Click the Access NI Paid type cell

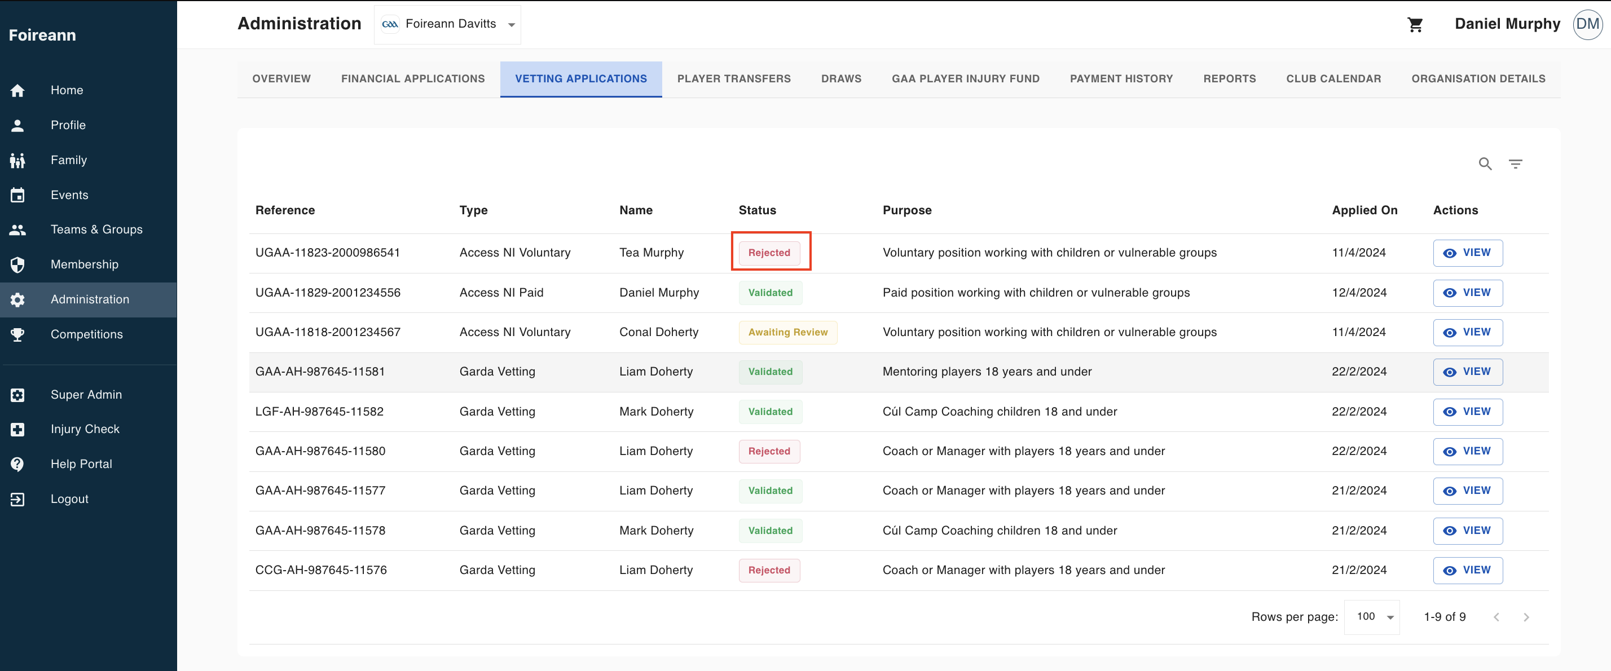pos(501,293)
